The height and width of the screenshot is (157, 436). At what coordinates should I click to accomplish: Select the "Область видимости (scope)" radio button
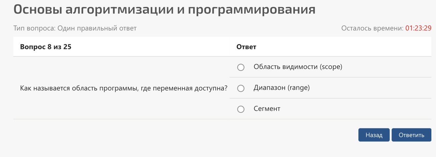click(x=241, y=67)
